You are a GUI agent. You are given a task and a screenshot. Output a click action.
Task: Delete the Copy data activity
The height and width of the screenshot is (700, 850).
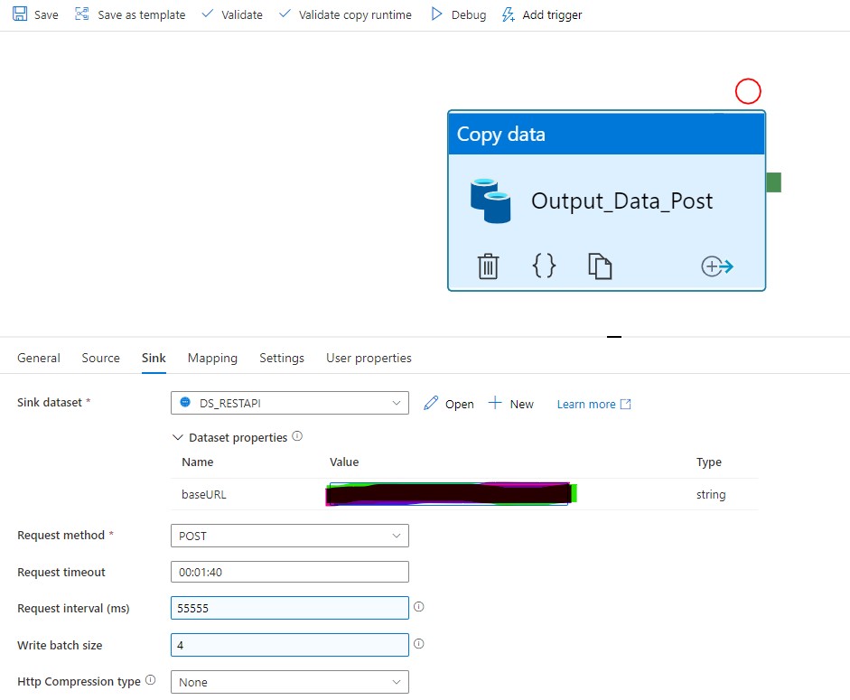(488, 266)
